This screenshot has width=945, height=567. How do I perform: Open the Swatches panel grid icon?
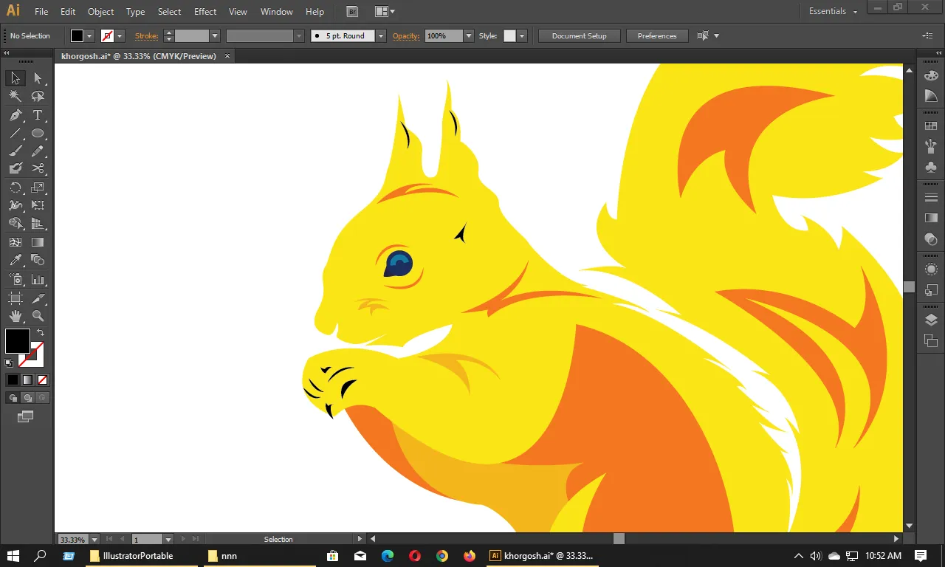(x=931, y=125)
